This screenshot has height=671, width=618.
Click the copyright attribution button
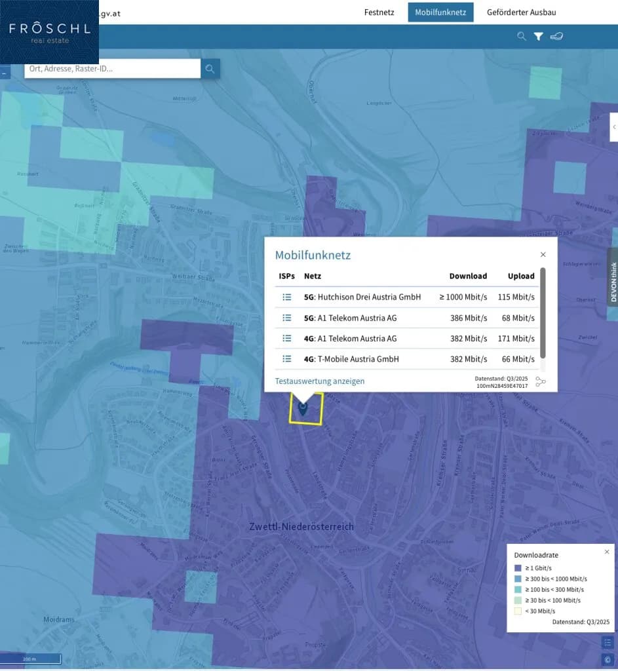point(608,659)
